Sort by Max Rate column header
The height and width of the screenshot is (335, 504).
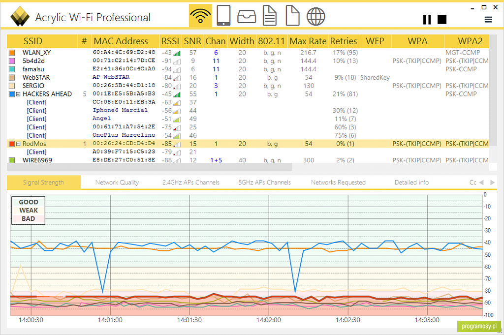point(308,41)
